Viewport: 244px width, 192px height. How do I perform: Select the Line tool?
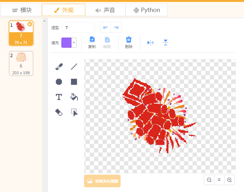point(74,67)
